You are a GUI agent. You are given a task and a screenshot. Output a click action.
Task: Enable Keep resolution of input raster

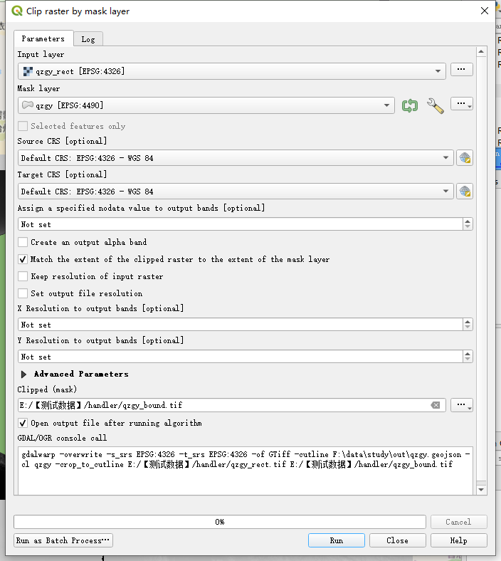coord(23,276)
